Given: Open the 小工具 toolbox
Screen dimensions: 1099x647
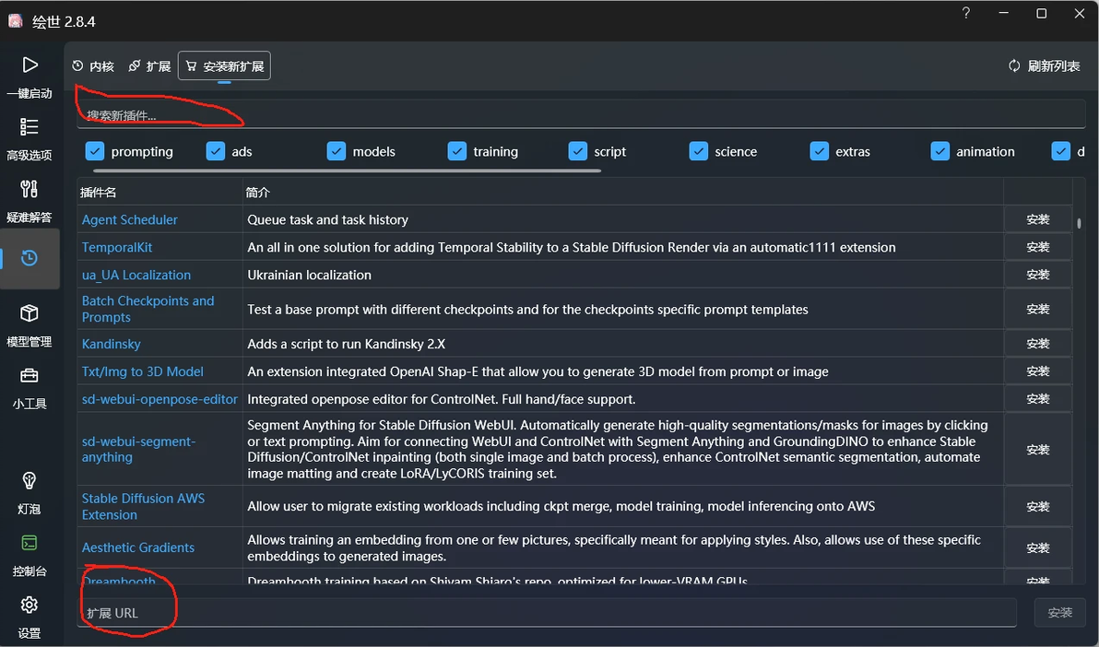Looking at the screenshot, I should 30,388.
